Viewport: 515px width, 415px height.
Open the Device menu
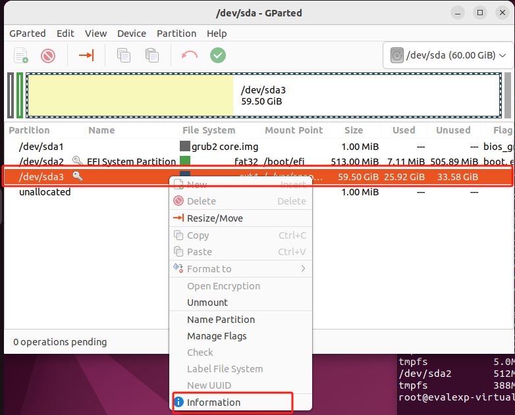coord(132,34)
